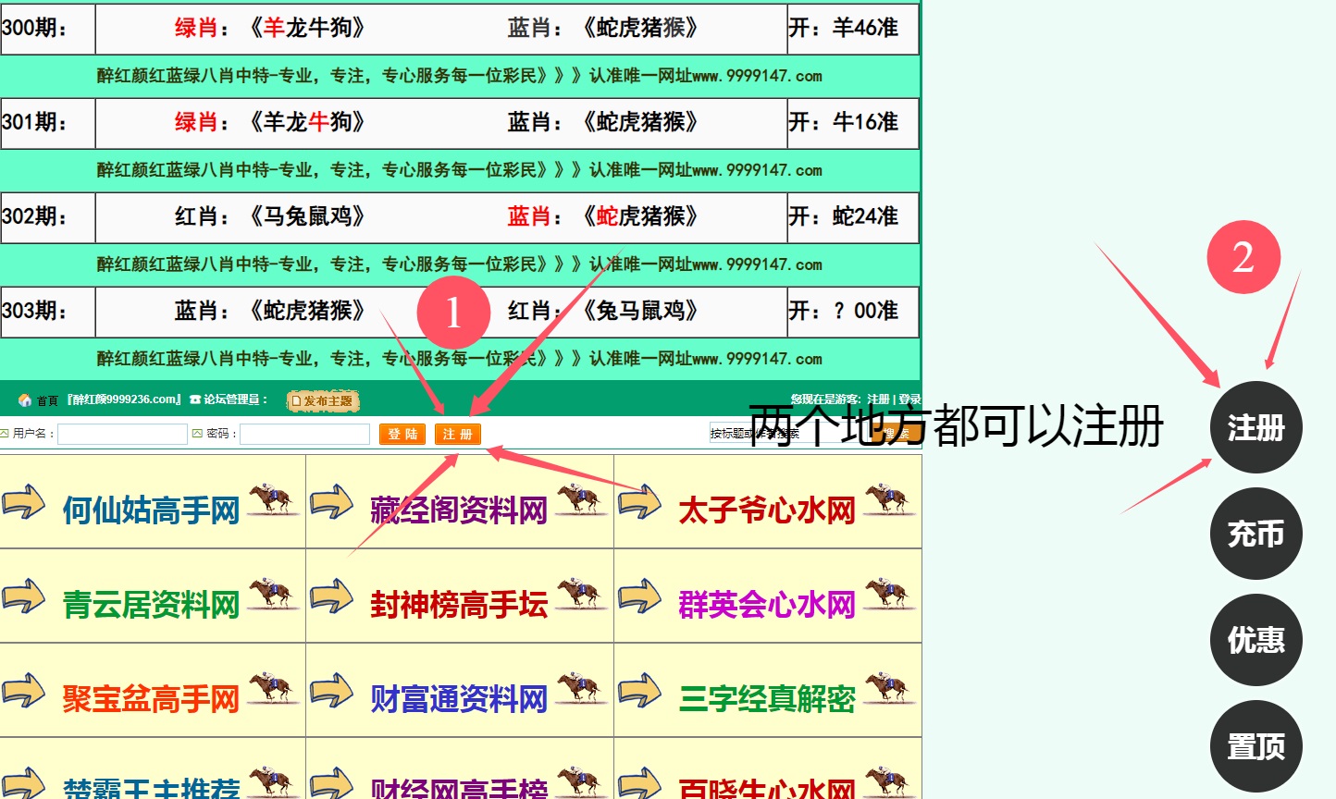This screenshot has width=1336, height=799.
Task: Open the round 优惠 floating button
Action: 1256,640
